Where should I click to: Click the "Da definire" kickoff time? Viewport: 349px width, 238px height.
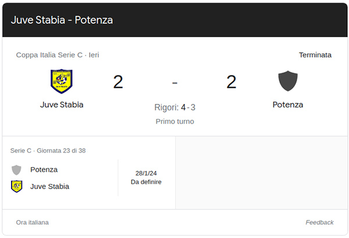[x=146, y=182]
